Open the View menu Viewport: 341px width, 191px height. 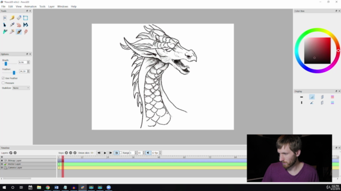tap(19, 6)
